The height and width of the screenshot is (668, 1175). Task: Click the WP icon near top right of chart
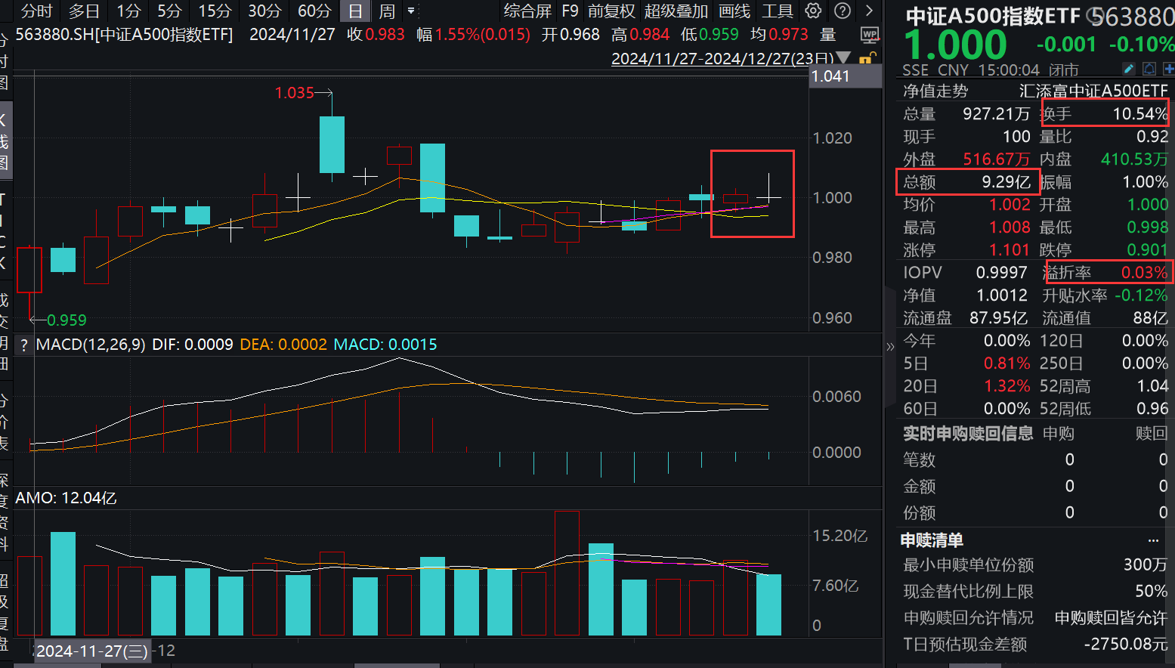(x=870, y=35)
